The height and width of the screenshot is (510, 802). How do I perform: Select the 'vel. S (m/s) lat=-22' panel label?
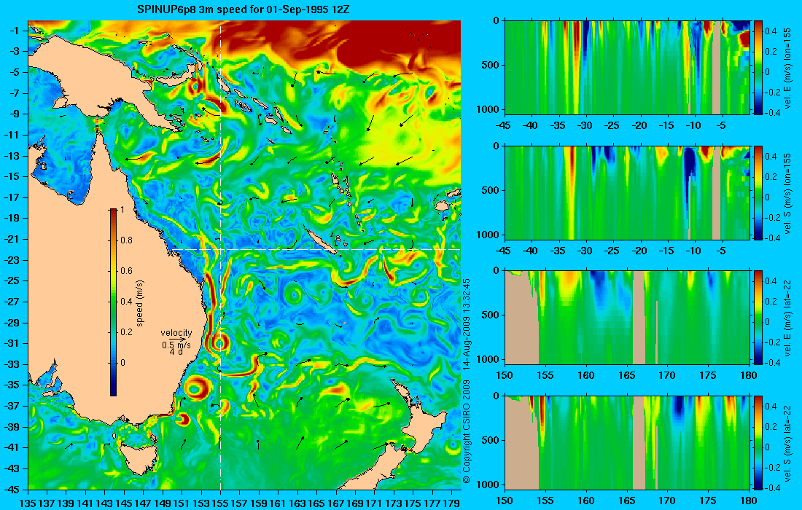pos(787,442)
